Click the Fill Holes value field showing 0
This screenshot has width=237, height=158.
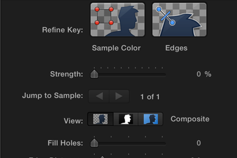[x=199, y=143]
